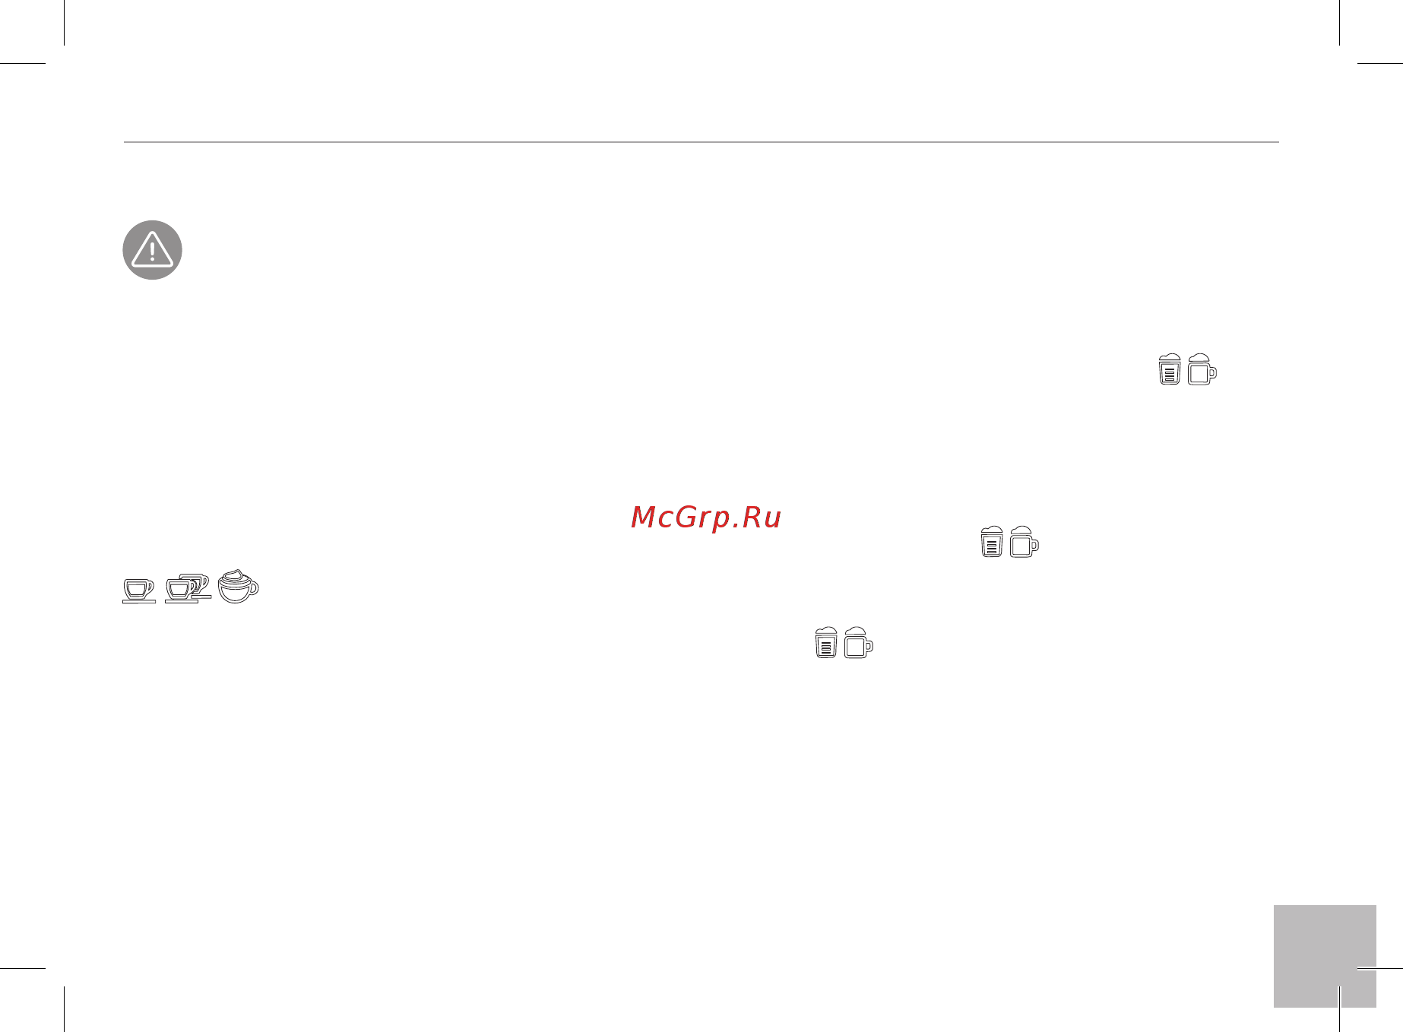The image size is (1403, 1032).
Task: Click the topmost frothy mug icon
Action: (x=1202, y=369)
